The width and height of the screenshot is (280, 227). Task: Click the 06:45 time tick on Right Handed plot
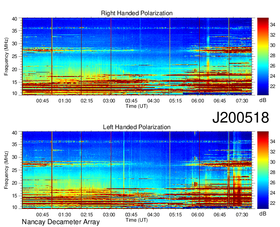pos(220,101)
